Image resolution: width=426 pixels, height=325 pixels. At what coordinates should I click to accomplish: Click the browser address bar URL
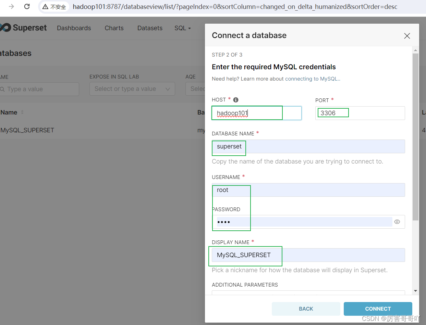point(235,7)
